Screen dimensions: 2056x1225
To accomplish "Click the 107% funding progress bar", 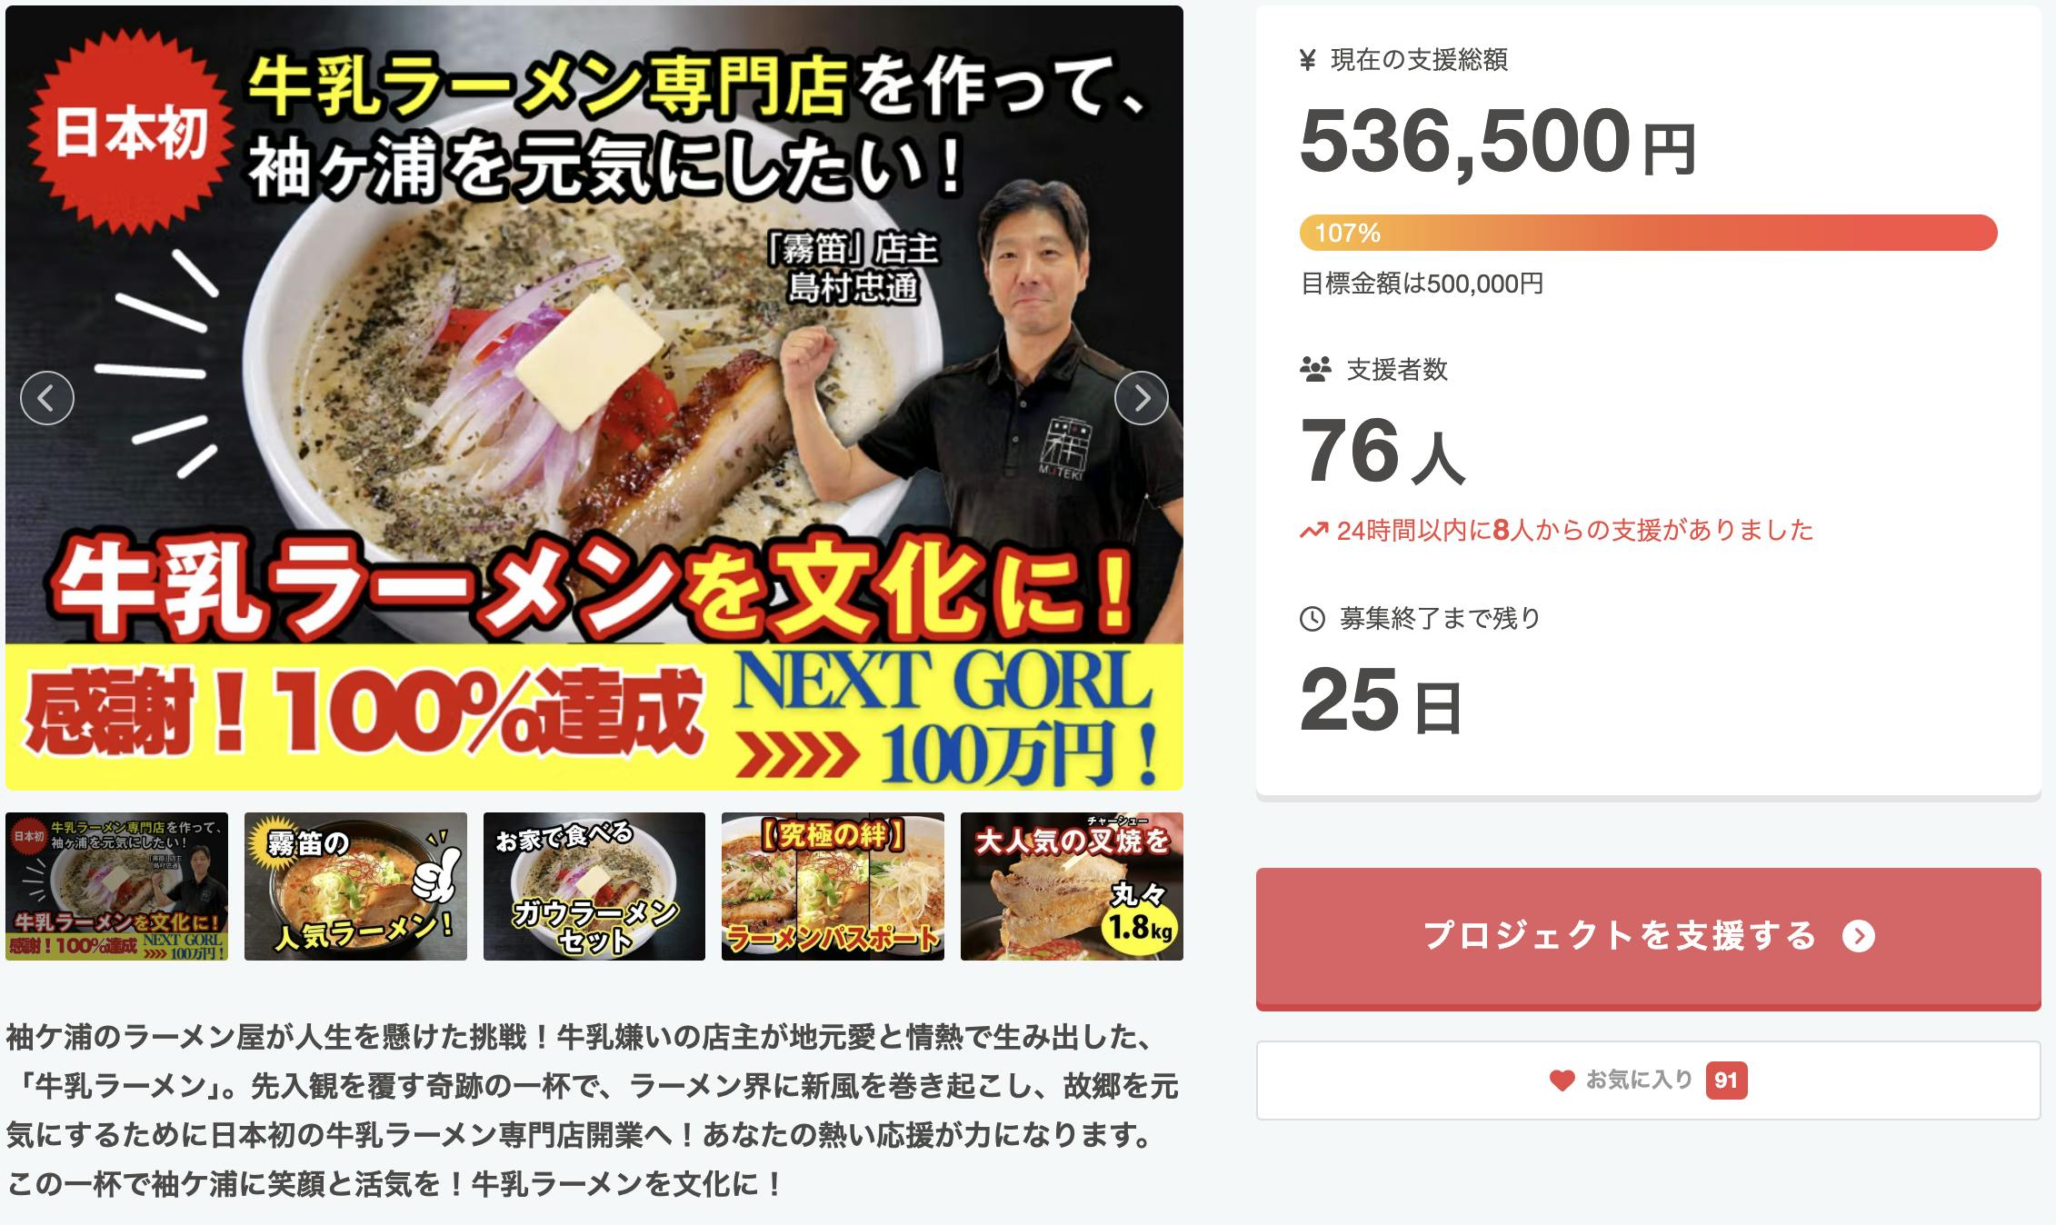I will 1648,233.
